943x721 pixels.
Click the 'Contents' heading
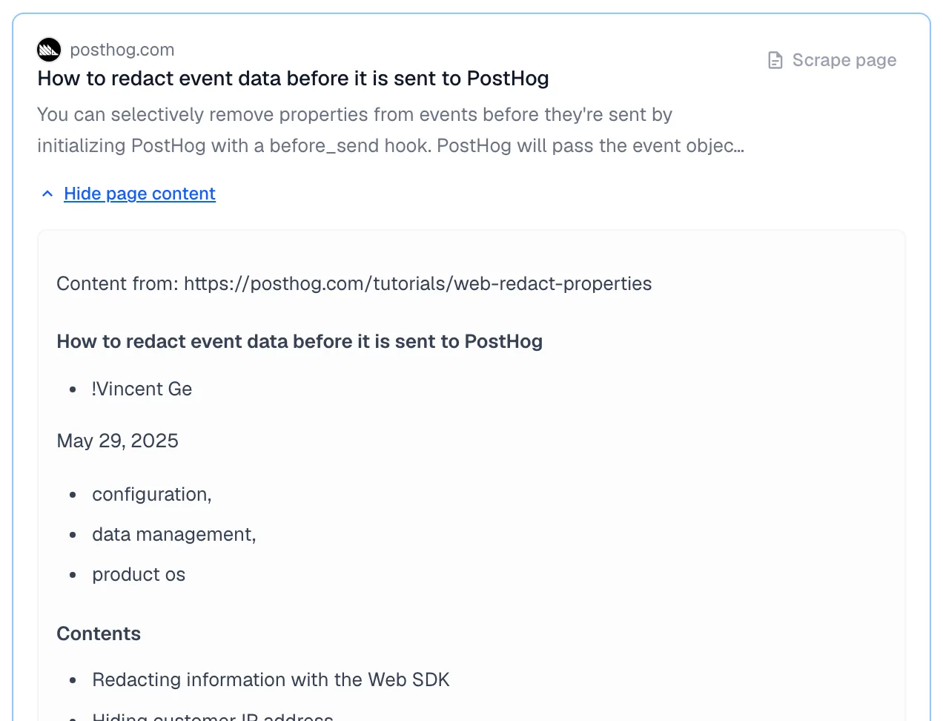[99, 633]
